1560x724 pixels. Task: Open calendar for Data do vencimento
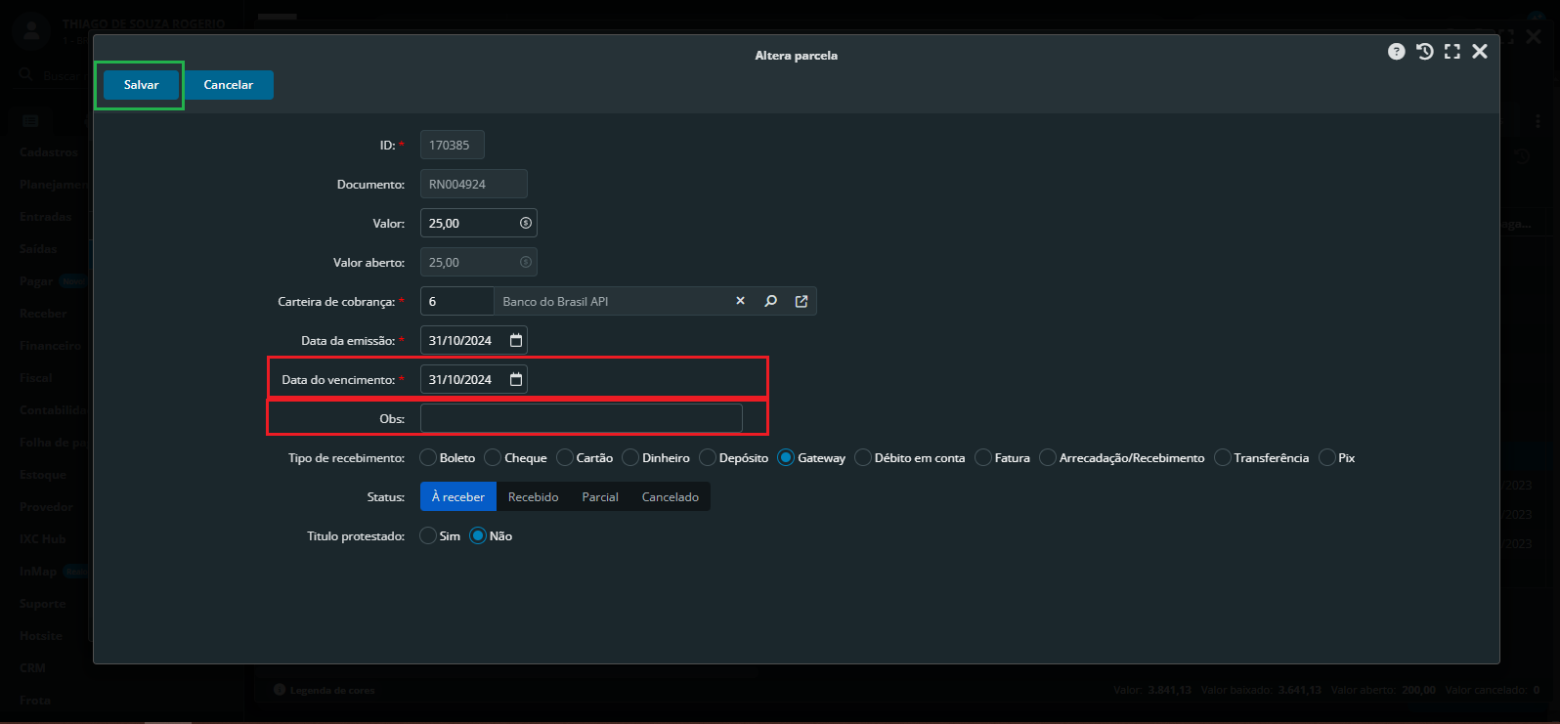516,379
